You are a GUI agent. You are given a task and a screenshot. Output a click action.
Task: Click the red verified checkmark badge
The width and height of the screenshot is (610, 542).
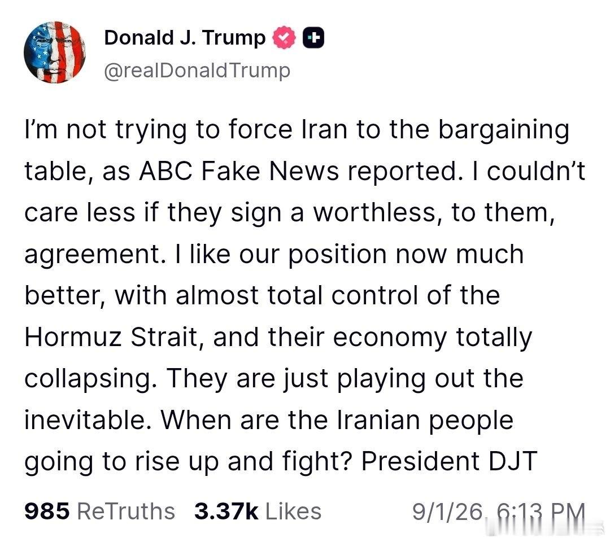point(284,38)
